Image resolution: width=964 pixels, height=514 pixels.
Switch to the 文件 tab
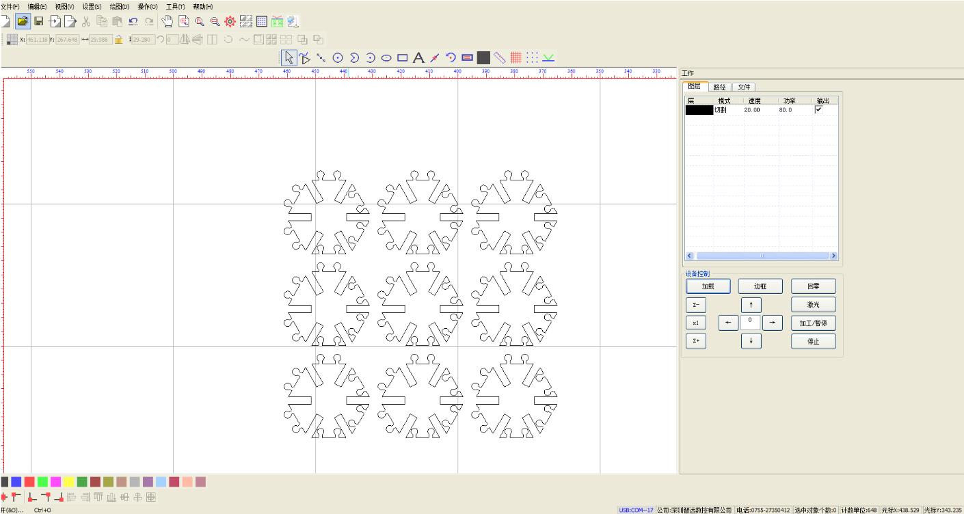point(744,87)
